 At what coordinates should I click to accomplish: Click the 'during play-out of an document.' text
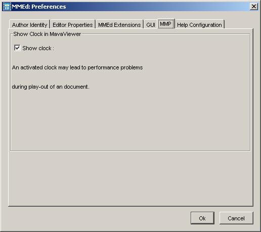pyautogui.click(x=51, y=87)
